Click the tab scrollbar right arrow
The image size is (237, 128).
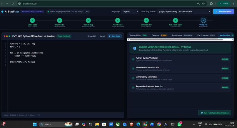[x=232, y=40]
